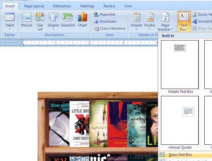
Task: Click the Table grid icon
Action: click(x=10, y=17)
